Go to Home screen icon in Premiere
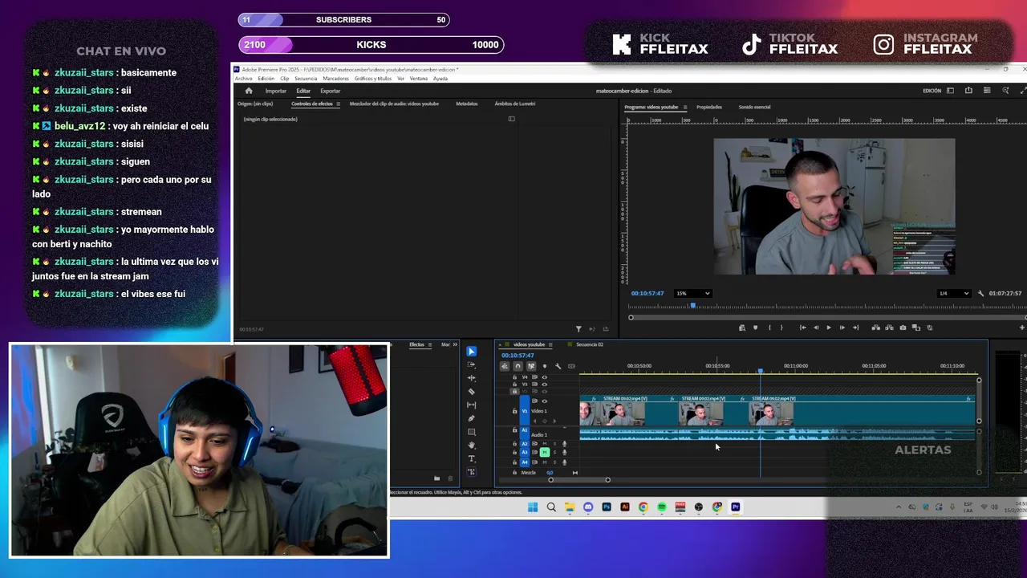 [x=248, y=91]
